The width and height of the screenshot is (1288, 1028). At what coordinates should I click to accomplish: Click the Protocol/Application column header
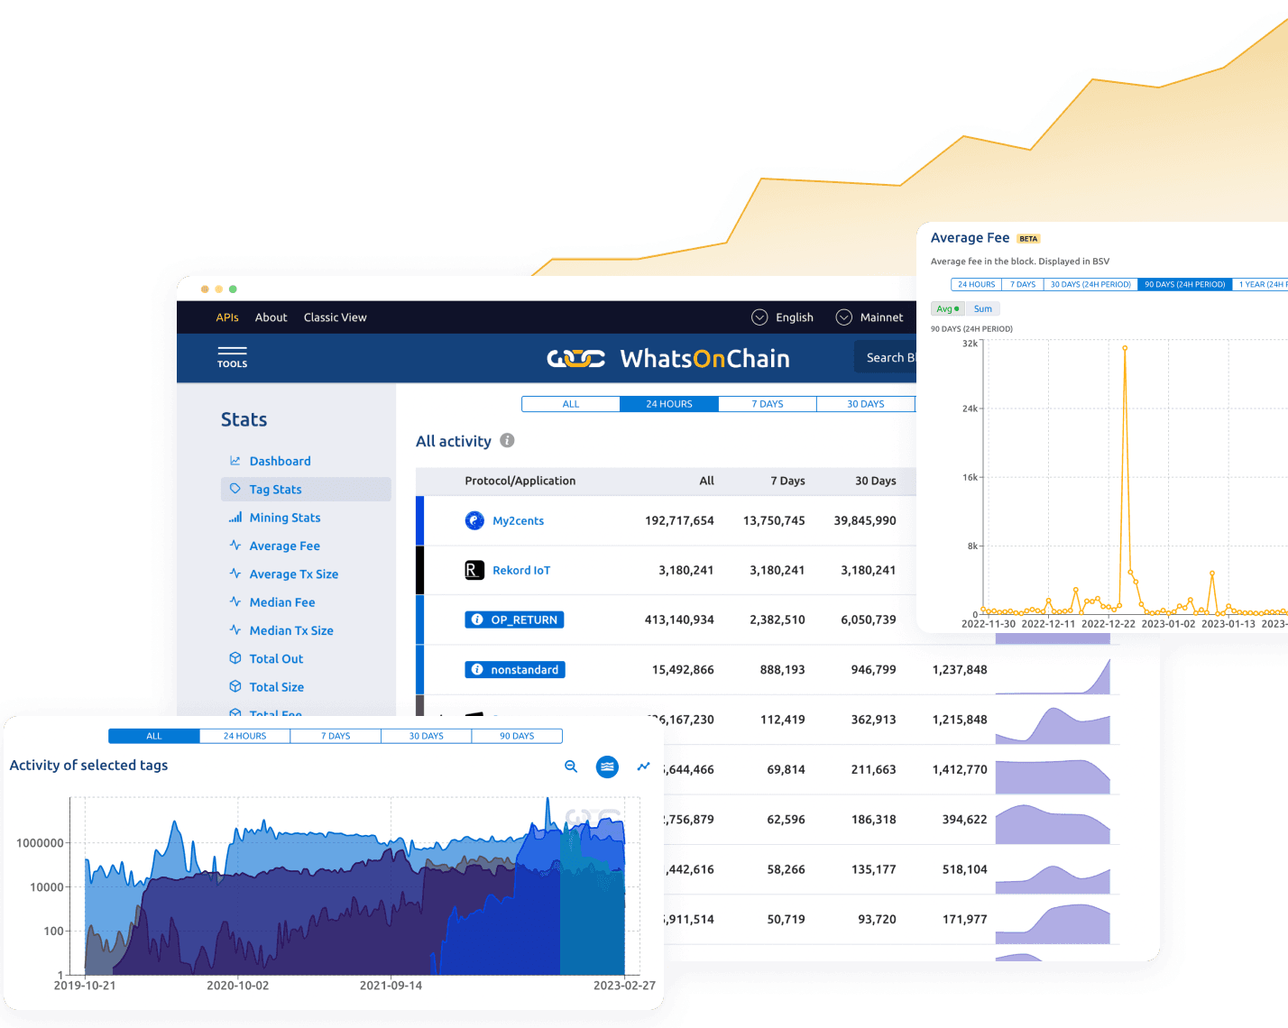coord(520,481)
